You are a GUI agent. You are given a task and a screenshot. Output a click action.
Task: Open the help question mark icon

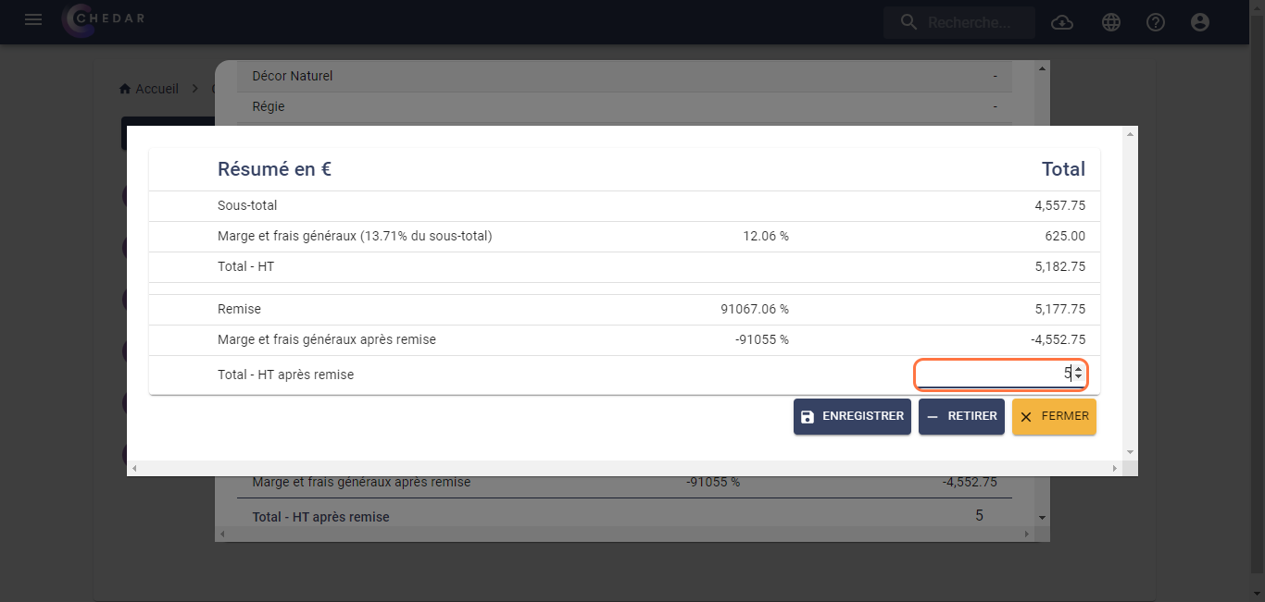tap(1156, 22)
